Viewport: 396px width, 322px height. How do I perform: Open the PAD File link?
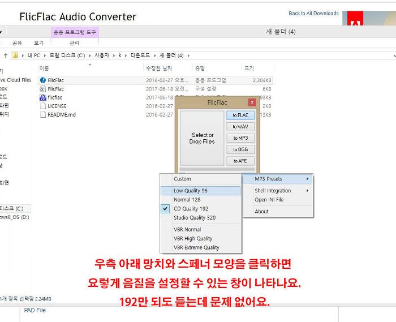35,310
